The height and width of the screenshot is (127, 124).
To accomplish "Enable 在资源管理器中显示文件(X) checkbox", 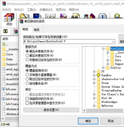I will (x=27, y=103).
